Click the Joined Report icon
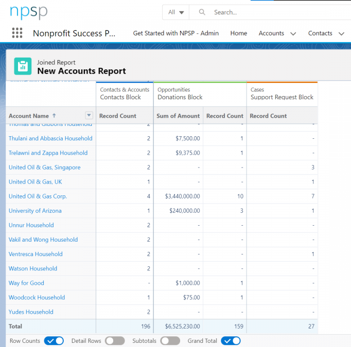The height and width of the screenshot is (347, 351). click(x=23, y=66)
